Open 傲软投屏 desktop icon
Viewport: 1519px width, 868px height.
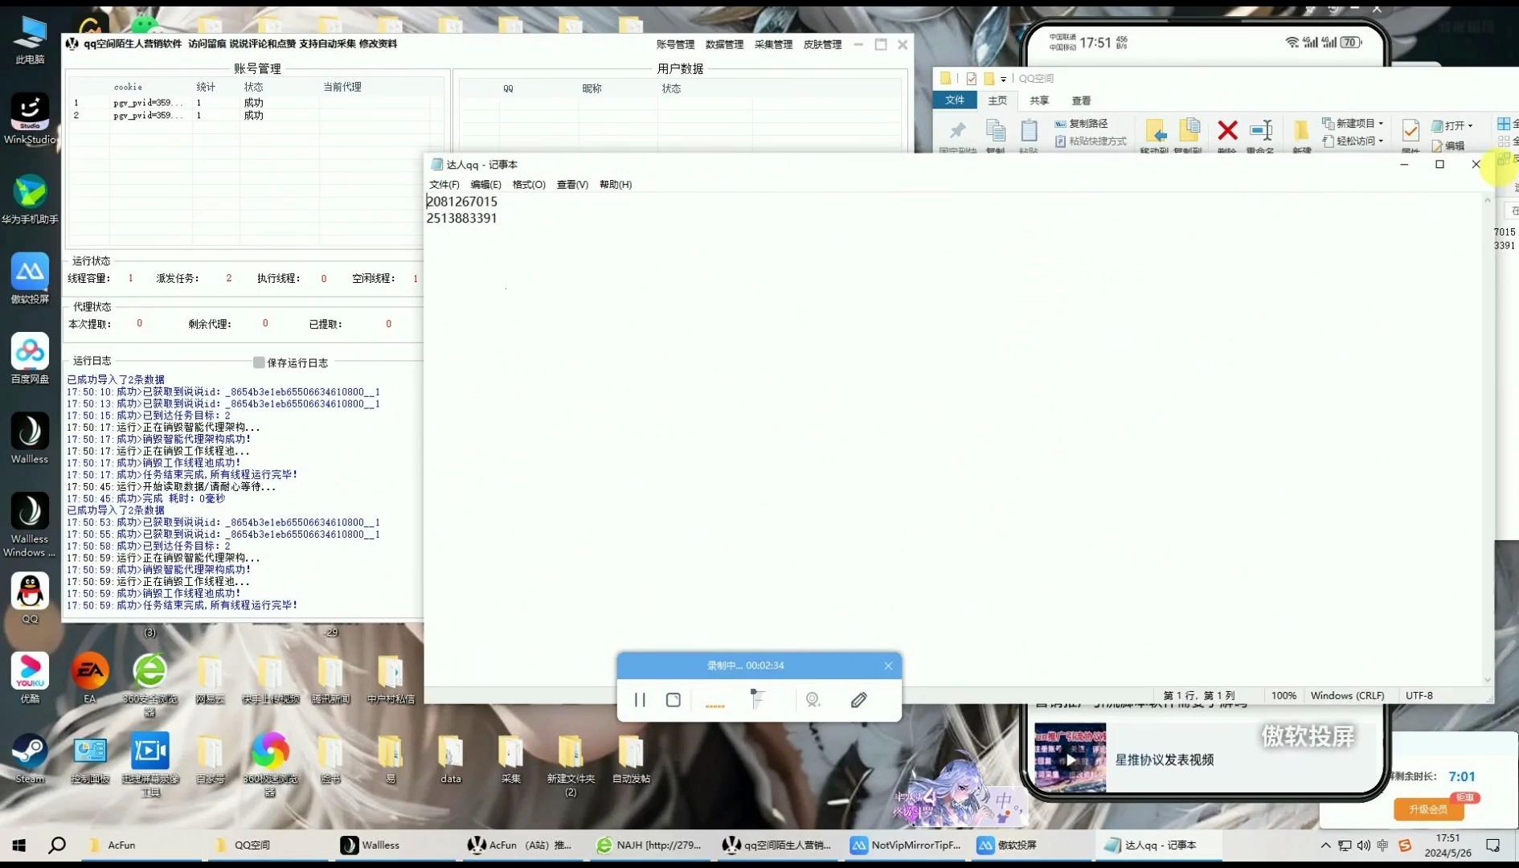click(30, 278)
